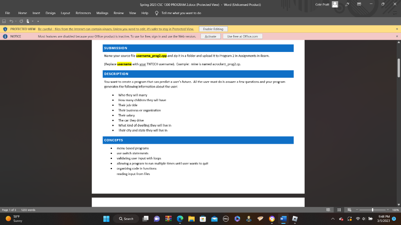This screenshot has height=225, width=401.
Task: Click the Notice info icon
Action: [5, 36]
